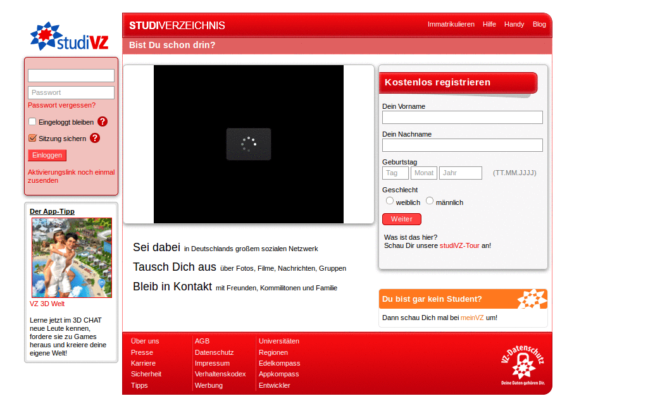
Task: Click the STUDIVERZEICHNIS header title
Action: click(177, 25)
